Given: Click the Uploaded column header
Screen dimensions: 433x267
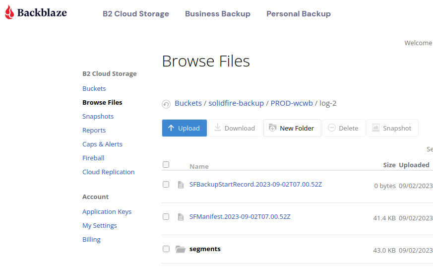Looking at the screenshot, I should click(x=414, y=165).
